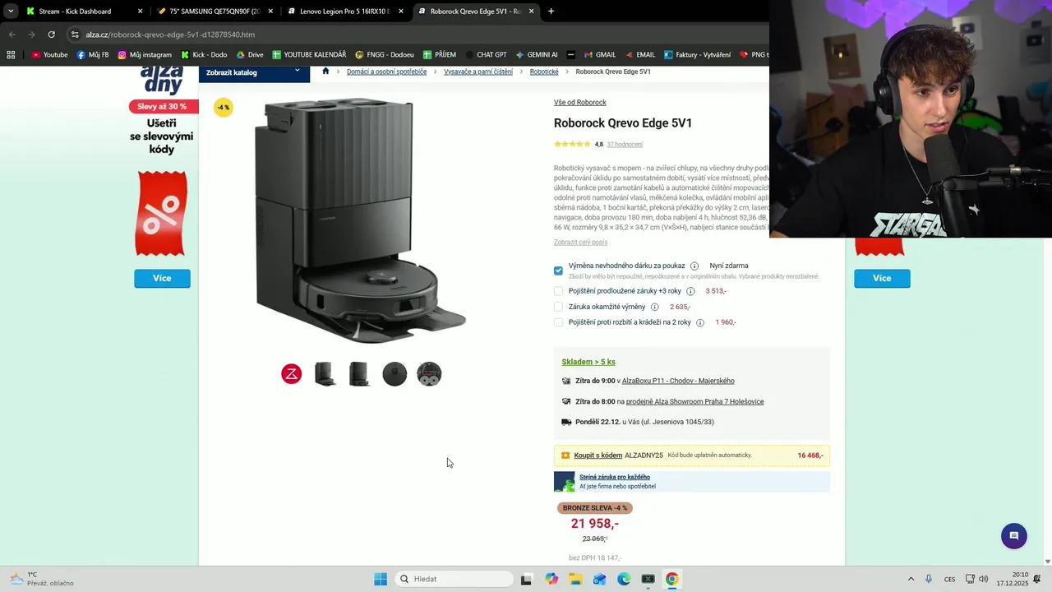
Task: Open info icon beside Pojištění prodloužené záruky
Action: 690,291
